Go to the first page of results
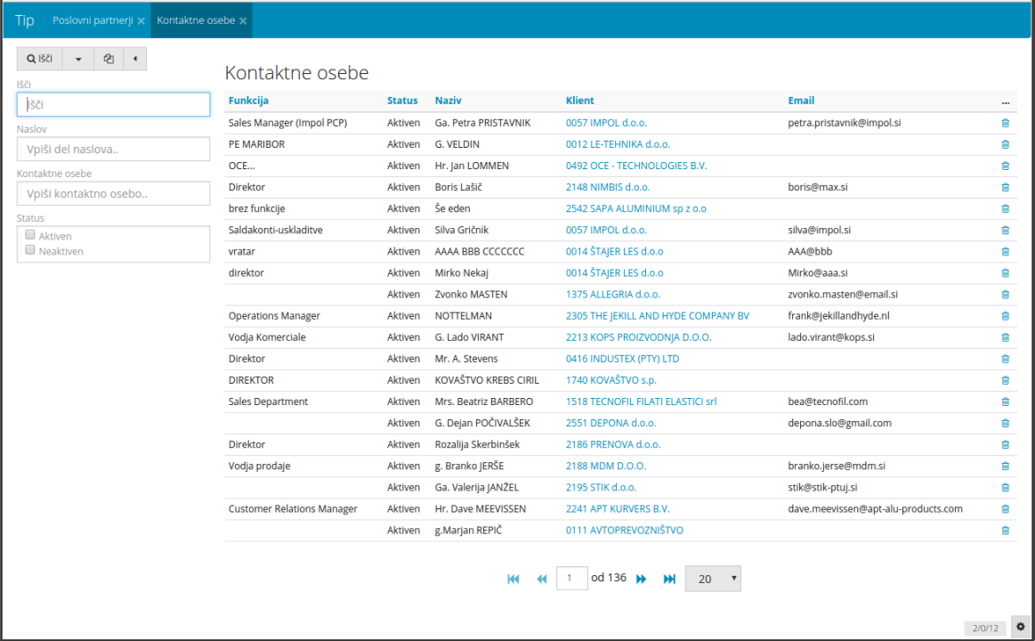 [513, 579]
